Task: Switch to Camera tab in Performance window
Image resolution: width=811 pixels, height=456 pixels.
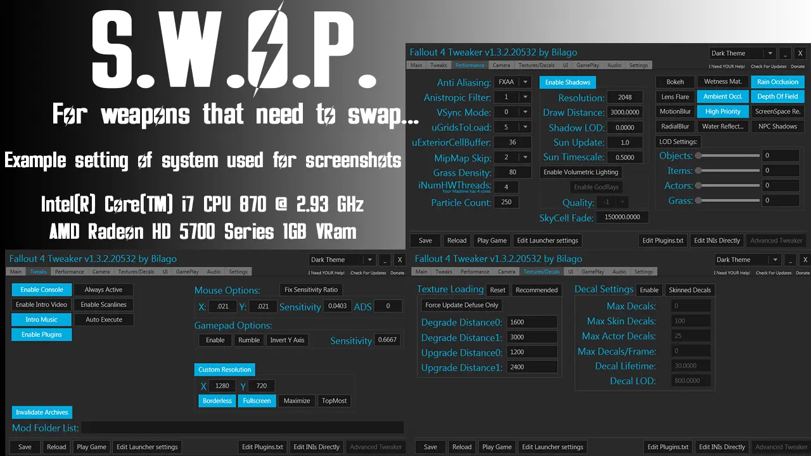Action: (x=501, y=65)
